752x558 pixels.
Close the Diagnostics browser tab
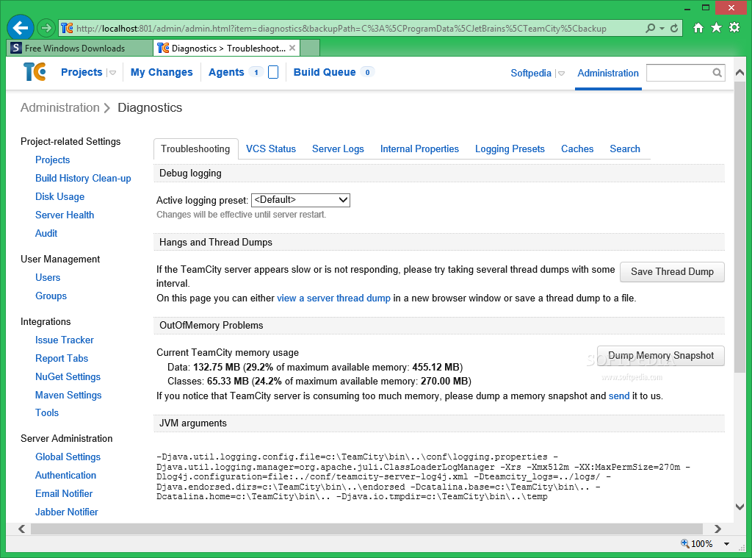click(x=292, y=48)
